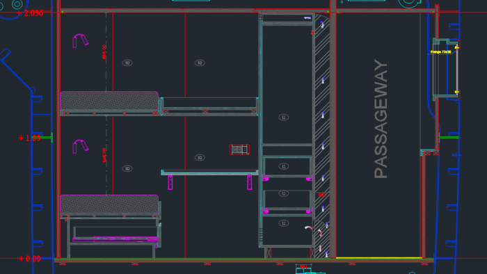The image size is (487, 274).
Task: Select the L1 tag in tall wardrobe compartment
Action: tap(284, 118)
